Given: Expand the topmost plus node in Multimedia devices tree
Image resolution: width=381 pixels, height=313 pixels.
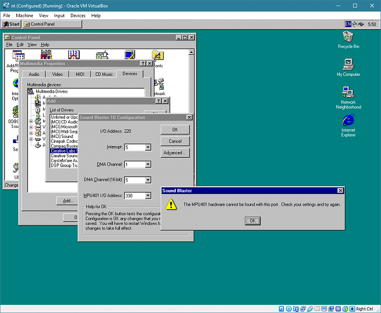Looking at the screenshot, I should point(31,121).
